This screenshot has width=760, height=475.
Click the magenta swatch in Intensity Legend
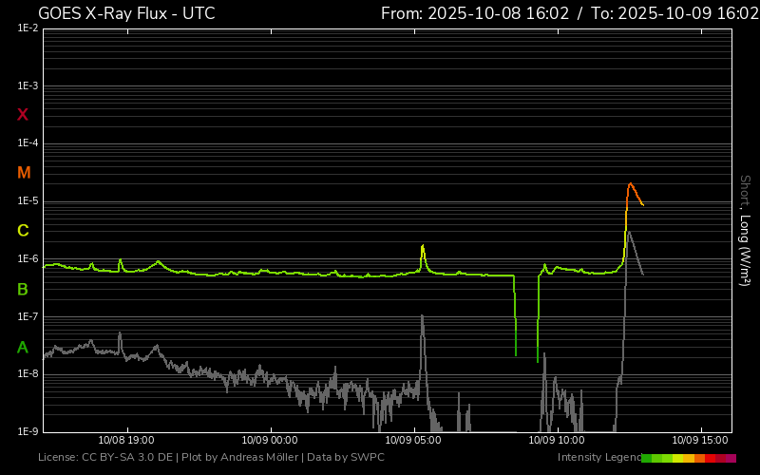coord(731,458)
